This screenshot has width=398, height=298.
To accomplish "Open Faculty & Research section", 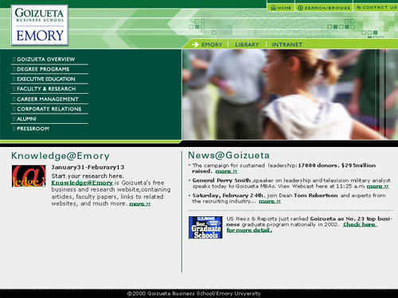I will coord(46,89).
